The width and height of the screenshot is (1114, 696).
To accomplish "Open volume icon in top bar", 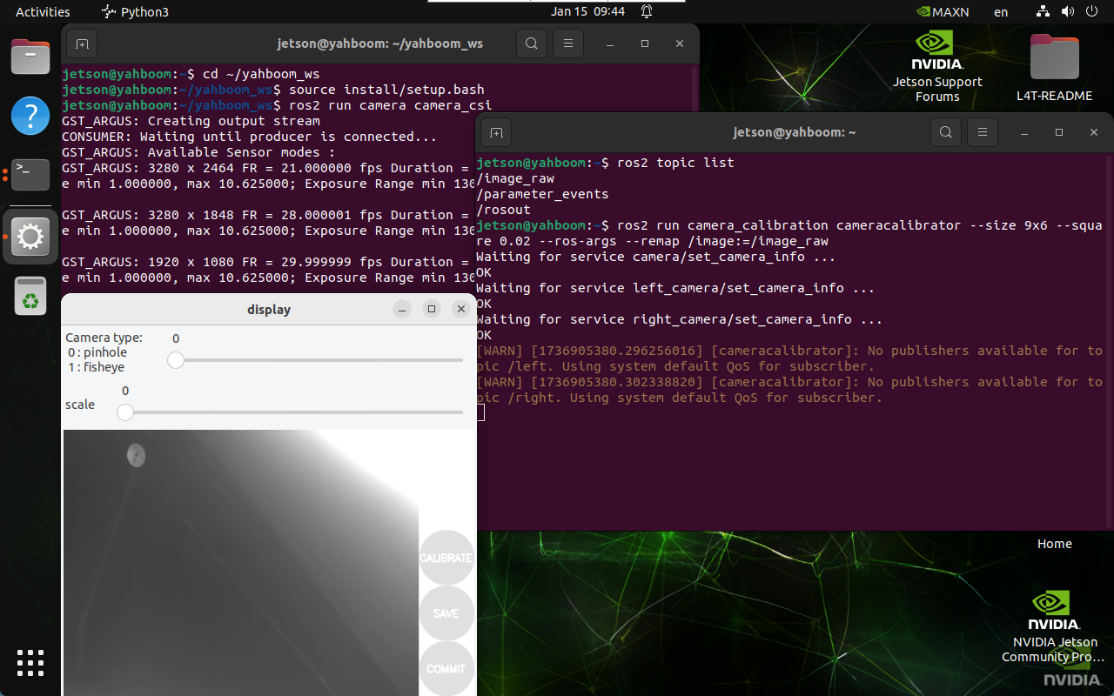I will 1069,11.
